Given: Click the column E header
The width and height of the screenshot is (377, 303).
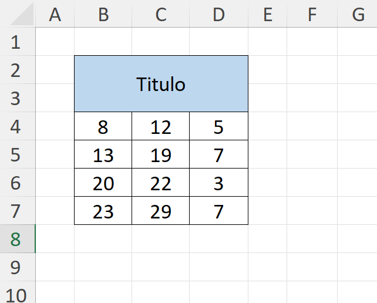Looking at the screenshot, I should [x=267, y=15].
